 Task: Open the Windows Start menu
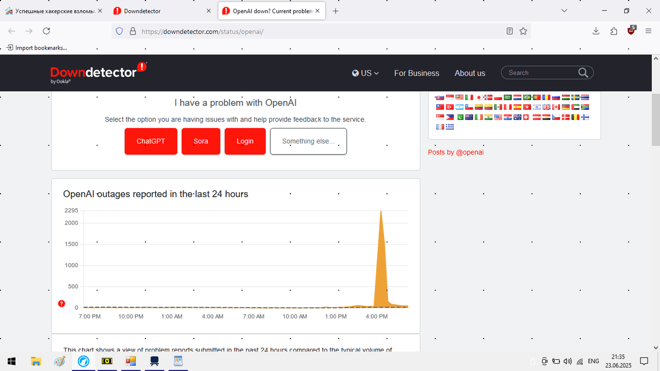(x=11, y=361)
